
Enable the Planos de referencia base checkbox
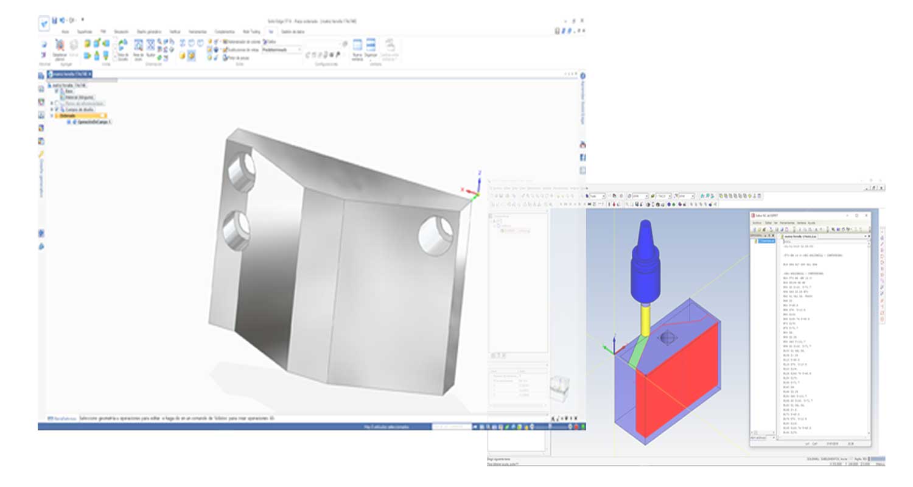[58, 103]
